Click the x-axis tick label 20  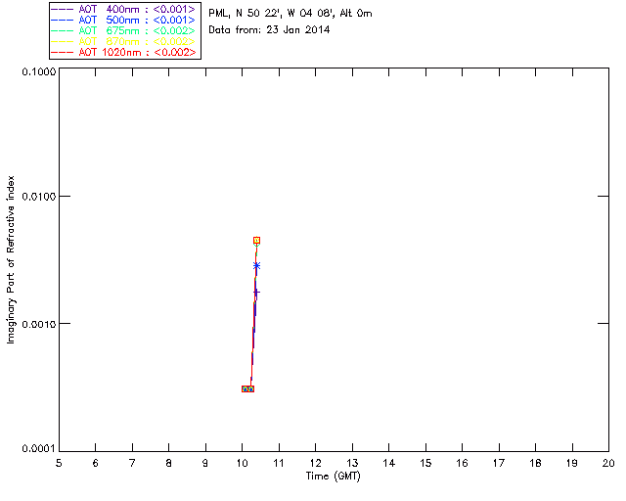[x=608, y=463]
